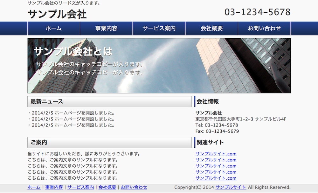Image resolution: width=318 pixels, height=193 pixels.
Task: Select 事業内容 in the main navigation bar
Action: pyautogui.click(x=106, y=28)
